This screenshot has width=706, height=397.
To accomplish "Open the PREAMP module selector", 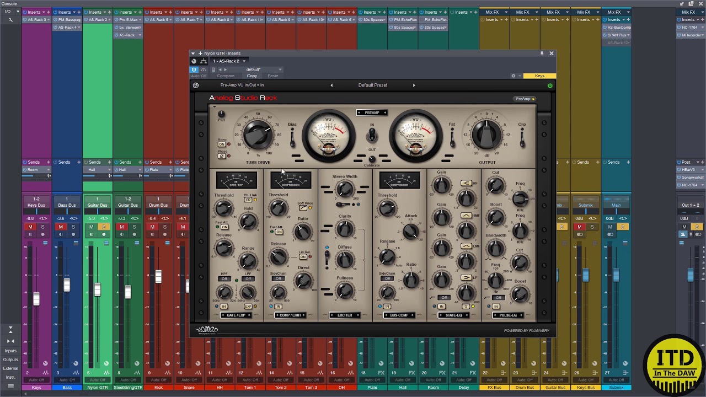I will coord(372,112).
